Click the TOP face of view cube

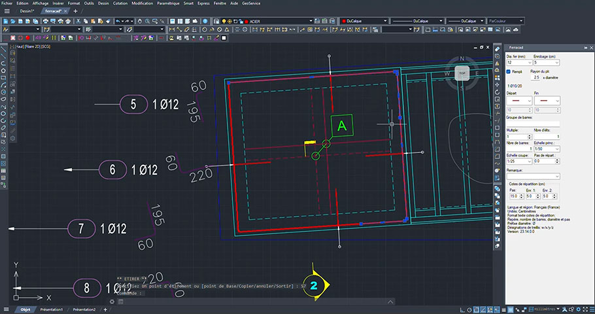point(462,73)
